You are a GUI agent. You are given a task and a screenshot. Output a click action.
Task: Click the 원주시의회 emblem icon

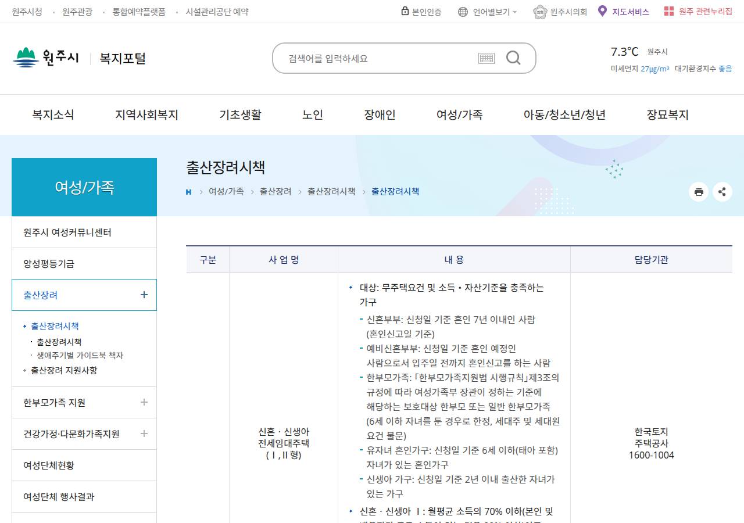(540, 12)
